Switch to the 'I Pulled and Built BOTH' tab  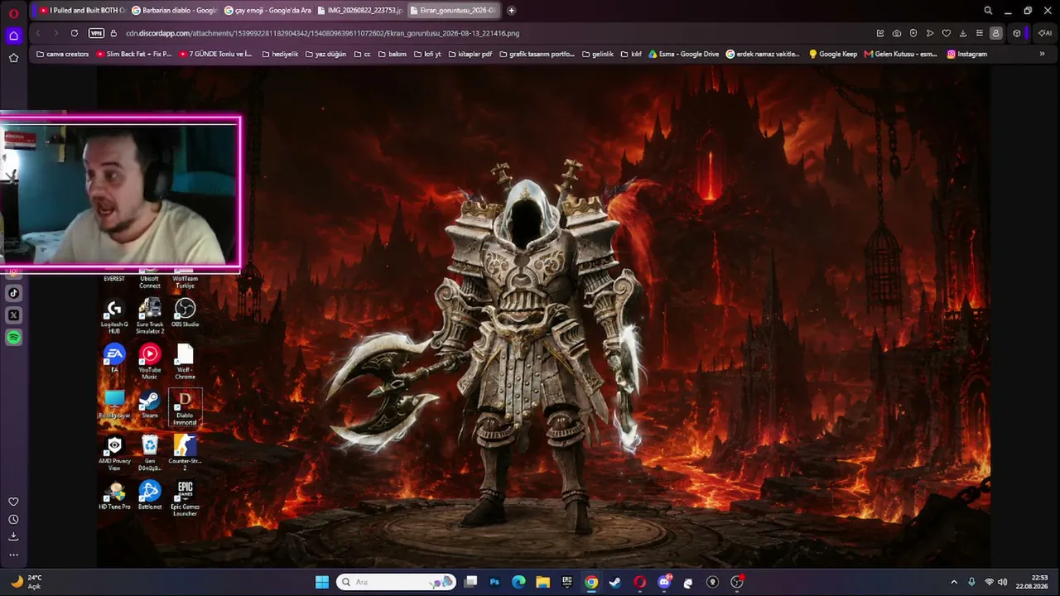pyautogui.click(x=81, y=11)
